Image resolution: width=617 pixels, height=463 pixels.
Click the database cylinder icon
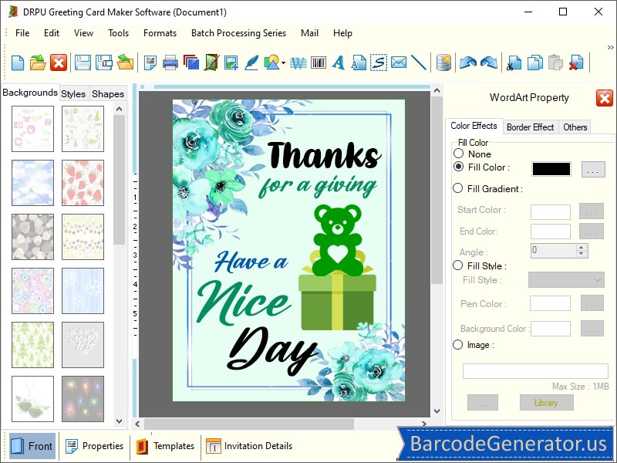point(443,63)
